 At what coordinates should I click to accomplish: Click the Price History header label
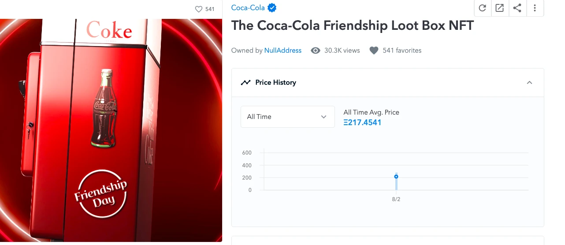(x=275, y=83)
